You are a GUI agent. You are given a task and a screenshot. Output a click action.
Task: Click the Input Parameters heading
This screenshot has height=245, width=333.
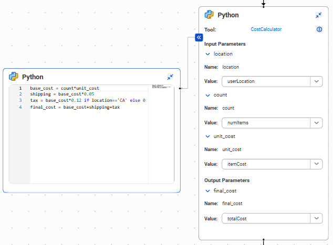coord(225,44)
